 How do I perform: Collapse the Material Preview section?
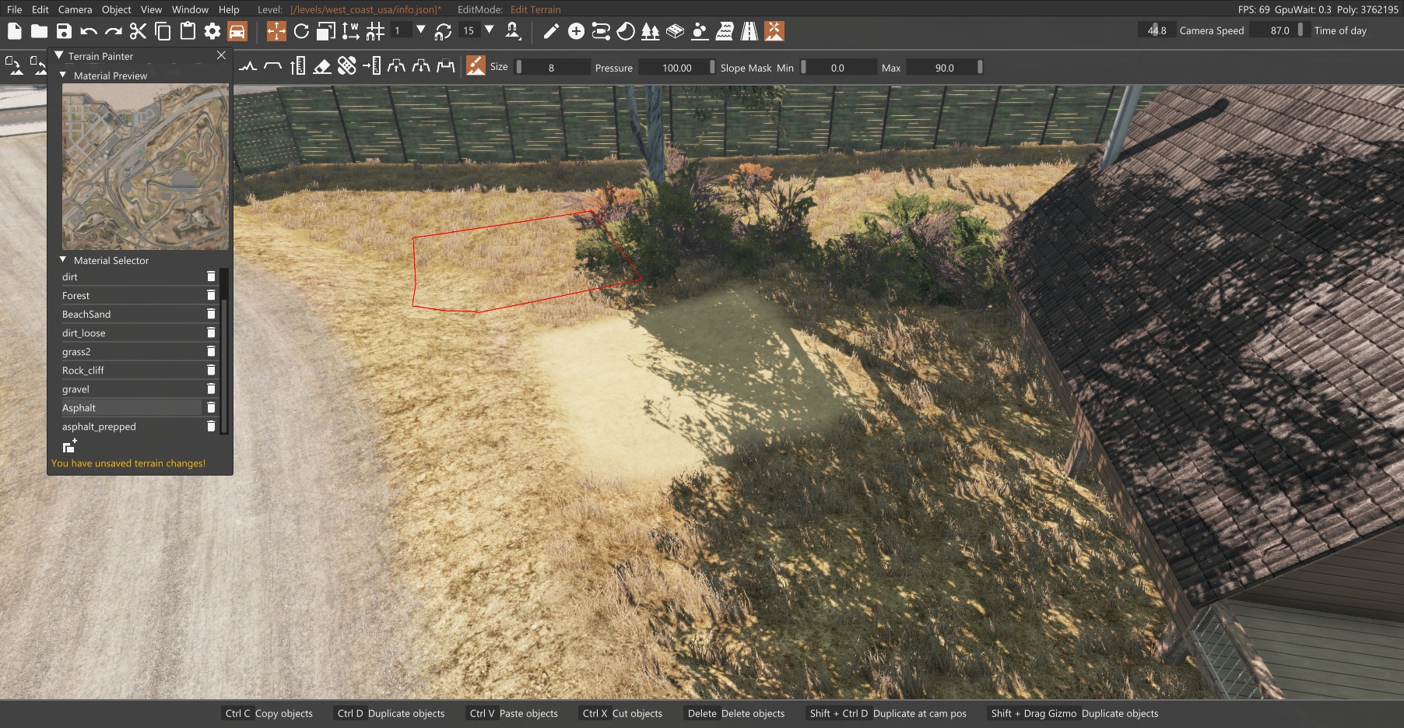(64, 76)
